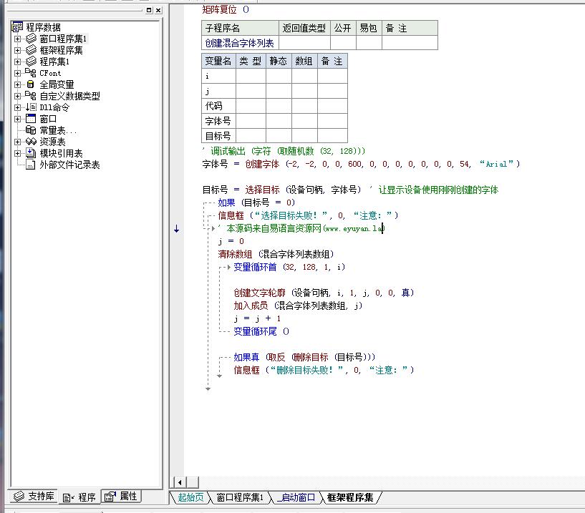Toggle 公开 cell for 创建混合字体列表 subroutine
The image size is (585, 513).
[342, 43]
